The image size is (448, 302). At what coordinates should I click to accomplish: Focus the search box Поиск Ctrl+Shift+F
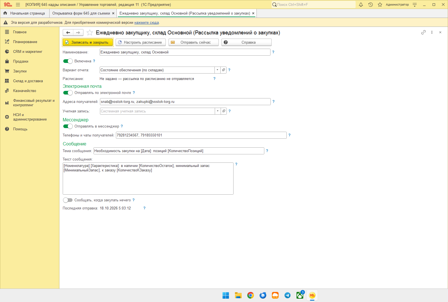click(x=313, y=4)
